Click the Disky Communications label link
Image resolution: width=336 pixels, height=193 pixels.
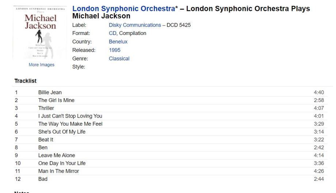click(135, 25)
